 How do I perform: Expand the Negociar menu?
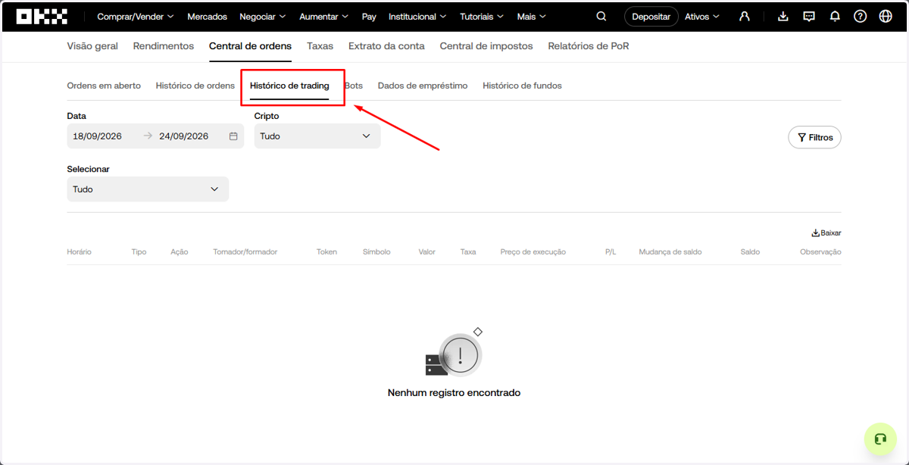263,16
